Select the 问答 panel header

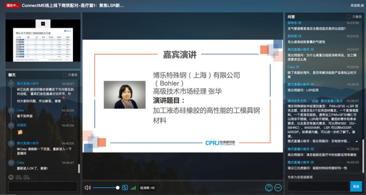point(291,17)
